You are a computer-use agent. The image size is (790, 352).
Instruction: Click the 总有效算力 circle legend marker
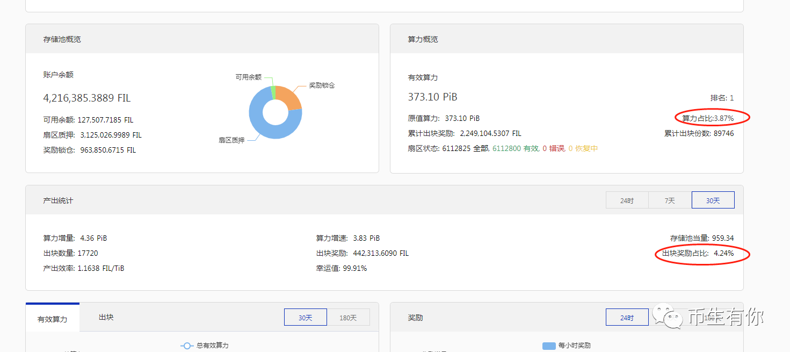tap(187, 346)
